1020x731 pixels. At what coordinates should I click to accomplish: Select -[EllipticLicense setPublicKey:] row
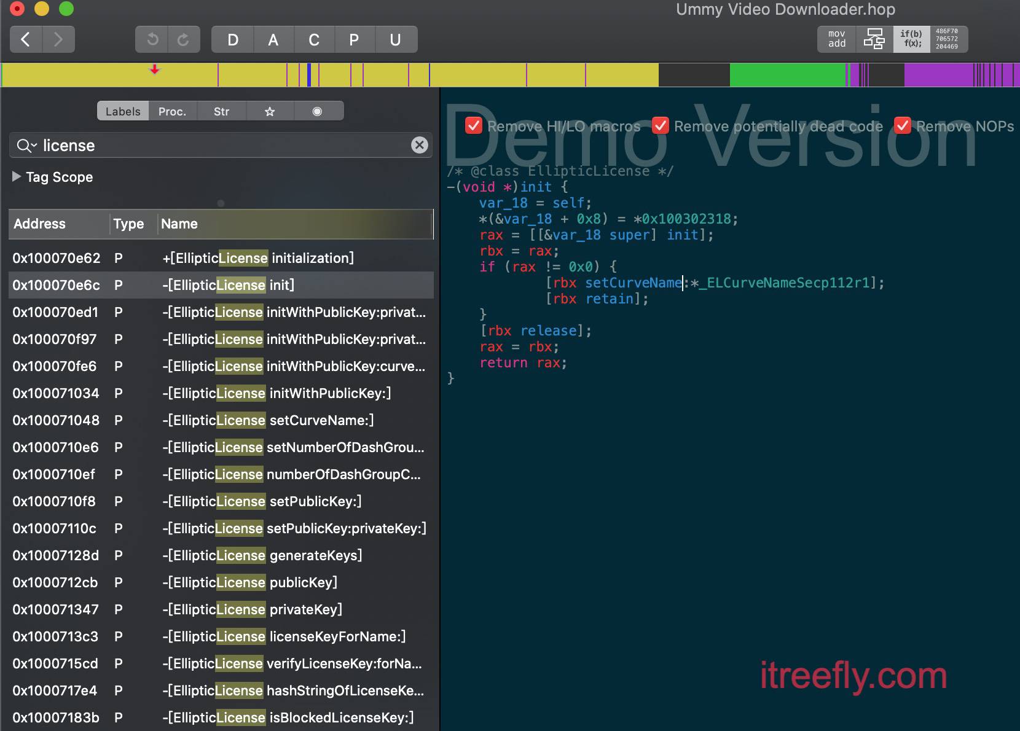pos(221,501)
